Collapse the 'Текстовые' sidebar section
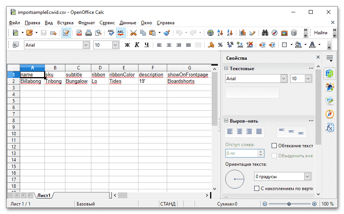The width and height of the screenshot is (344, 214). pos(226,69)
